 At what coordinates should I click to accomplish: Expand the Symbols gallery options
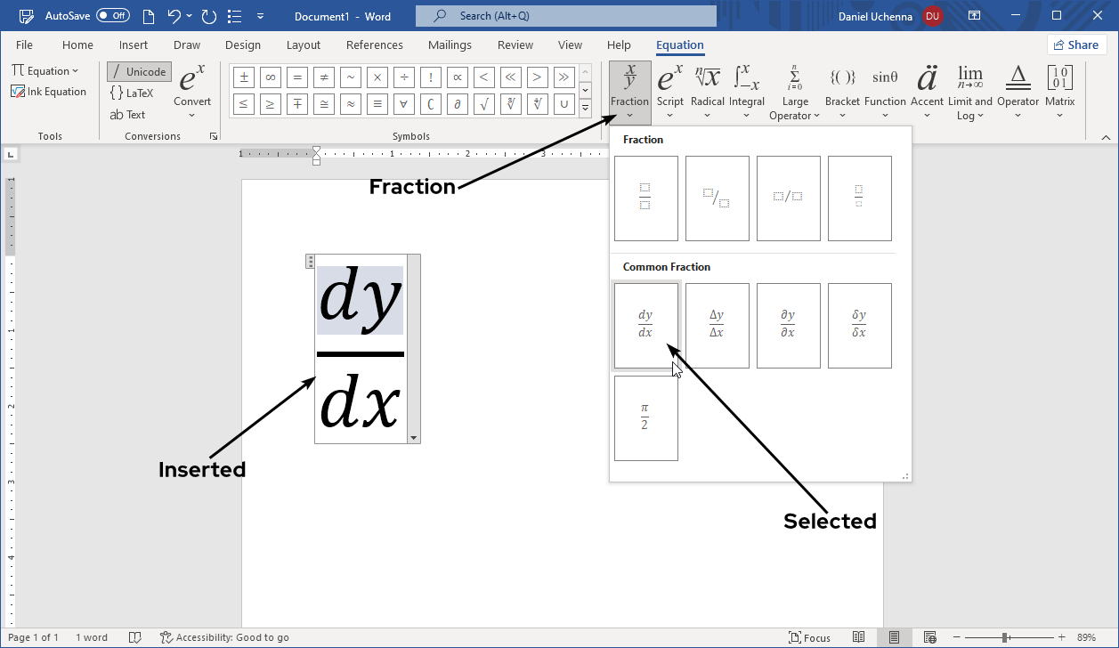[585, 107]
